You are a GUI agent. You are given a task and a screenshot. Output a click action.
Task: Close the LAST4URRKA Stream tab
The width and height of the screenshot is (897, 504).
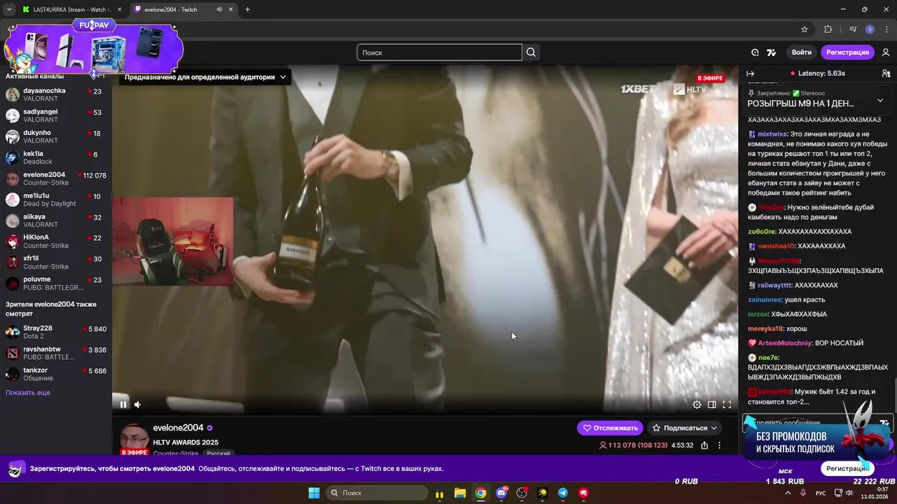pyautogui.click(x=118, y=10)
